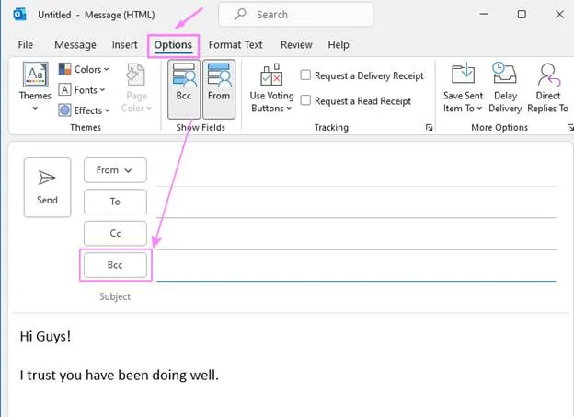Open the From account dropdown button

(115, 170)
